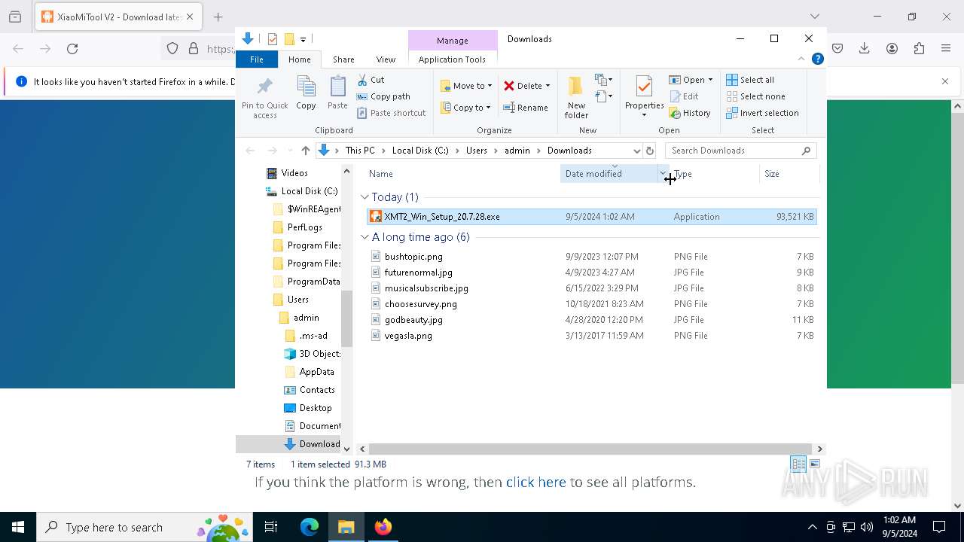Viewport: 964px width, 542px height.
Task: Collapse the Today (1) group
Action: click(x=365, y=197)
